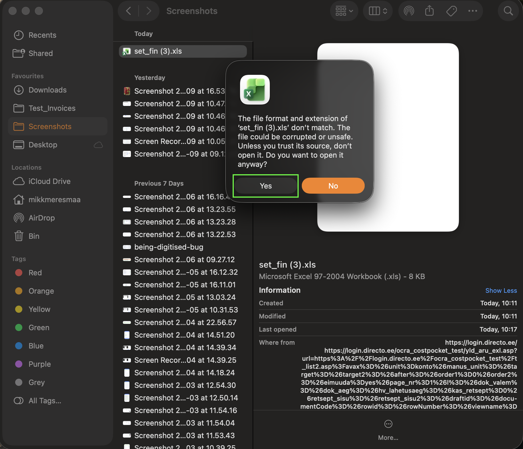
Task: Click the Excel app icon in the dialog
Action: pos(255,90)
